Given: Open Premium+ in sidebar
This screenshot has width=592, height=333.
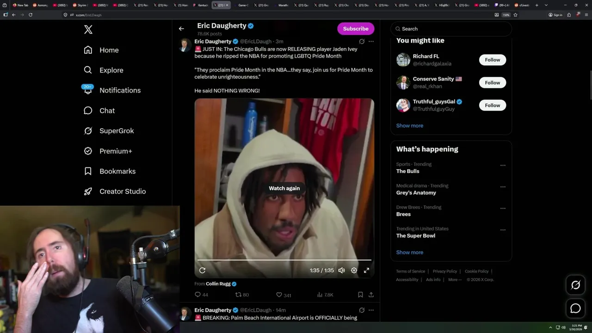Looking at the screenshot, I should point(108,151).
